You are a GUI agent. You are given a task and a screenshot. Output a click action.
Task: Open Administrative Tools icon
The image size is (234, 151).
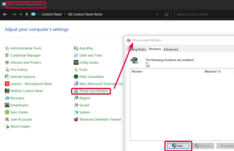click(x=7, y=48)
